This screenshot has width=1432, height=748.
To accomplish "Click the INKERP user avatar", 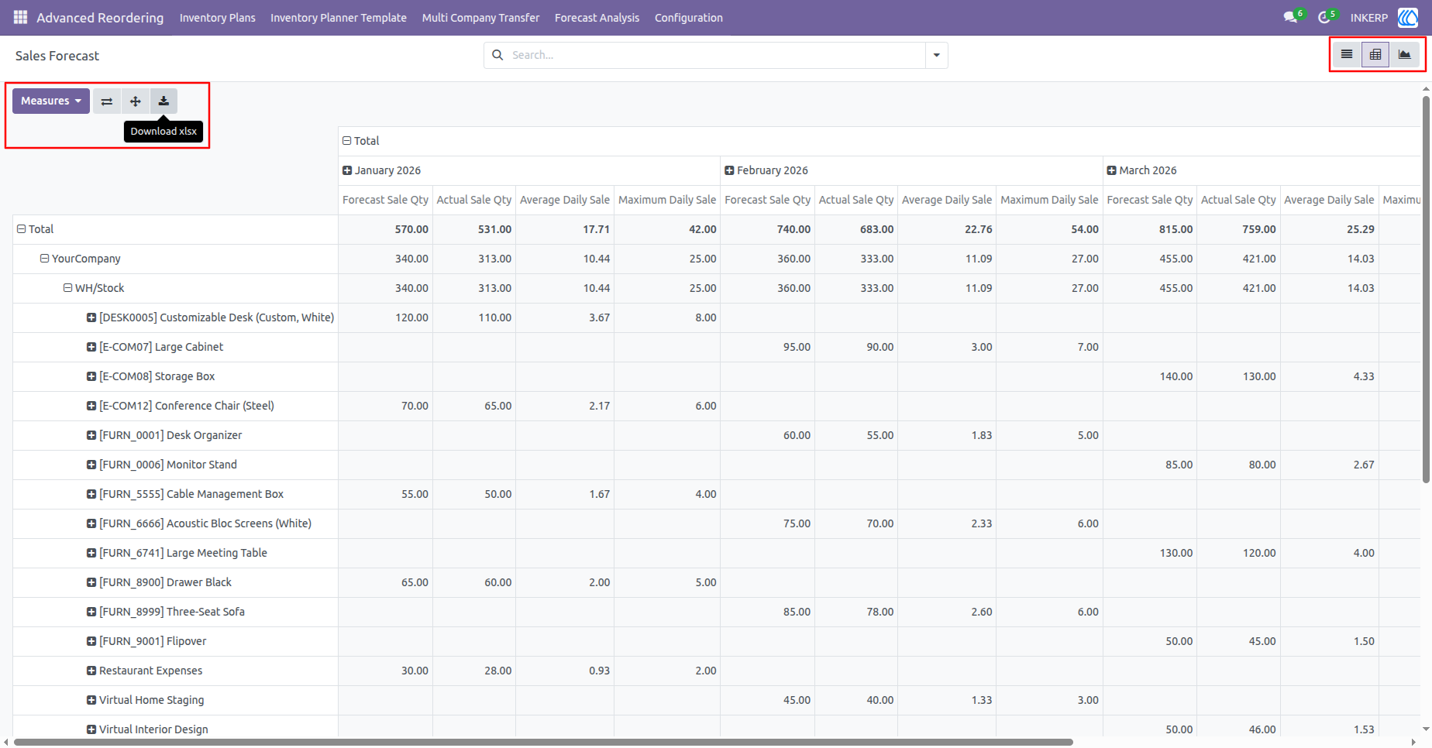I will [1408, 17].
